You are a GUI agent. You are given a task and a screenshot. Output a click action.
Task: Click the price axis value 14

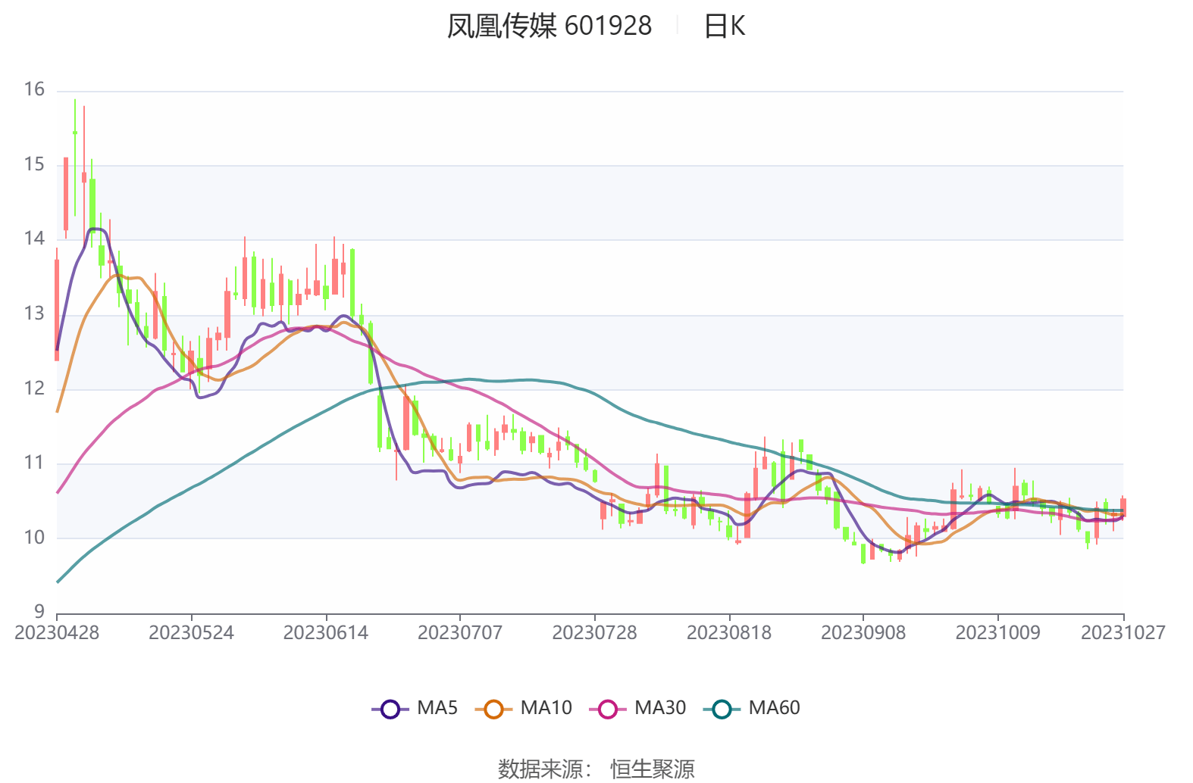click(35, 239)
